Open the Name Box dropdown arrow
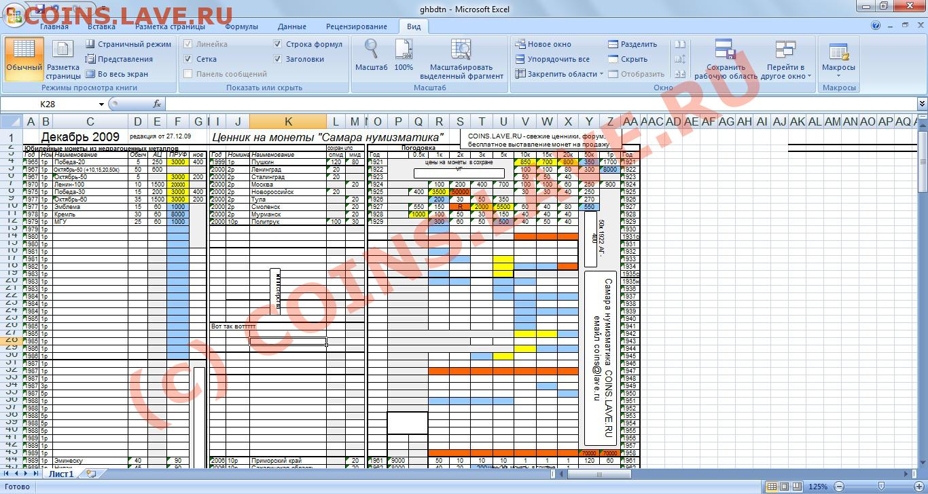The width and height of the screenshot is (928, 494). pyautogui.click(x=102, y=104)
